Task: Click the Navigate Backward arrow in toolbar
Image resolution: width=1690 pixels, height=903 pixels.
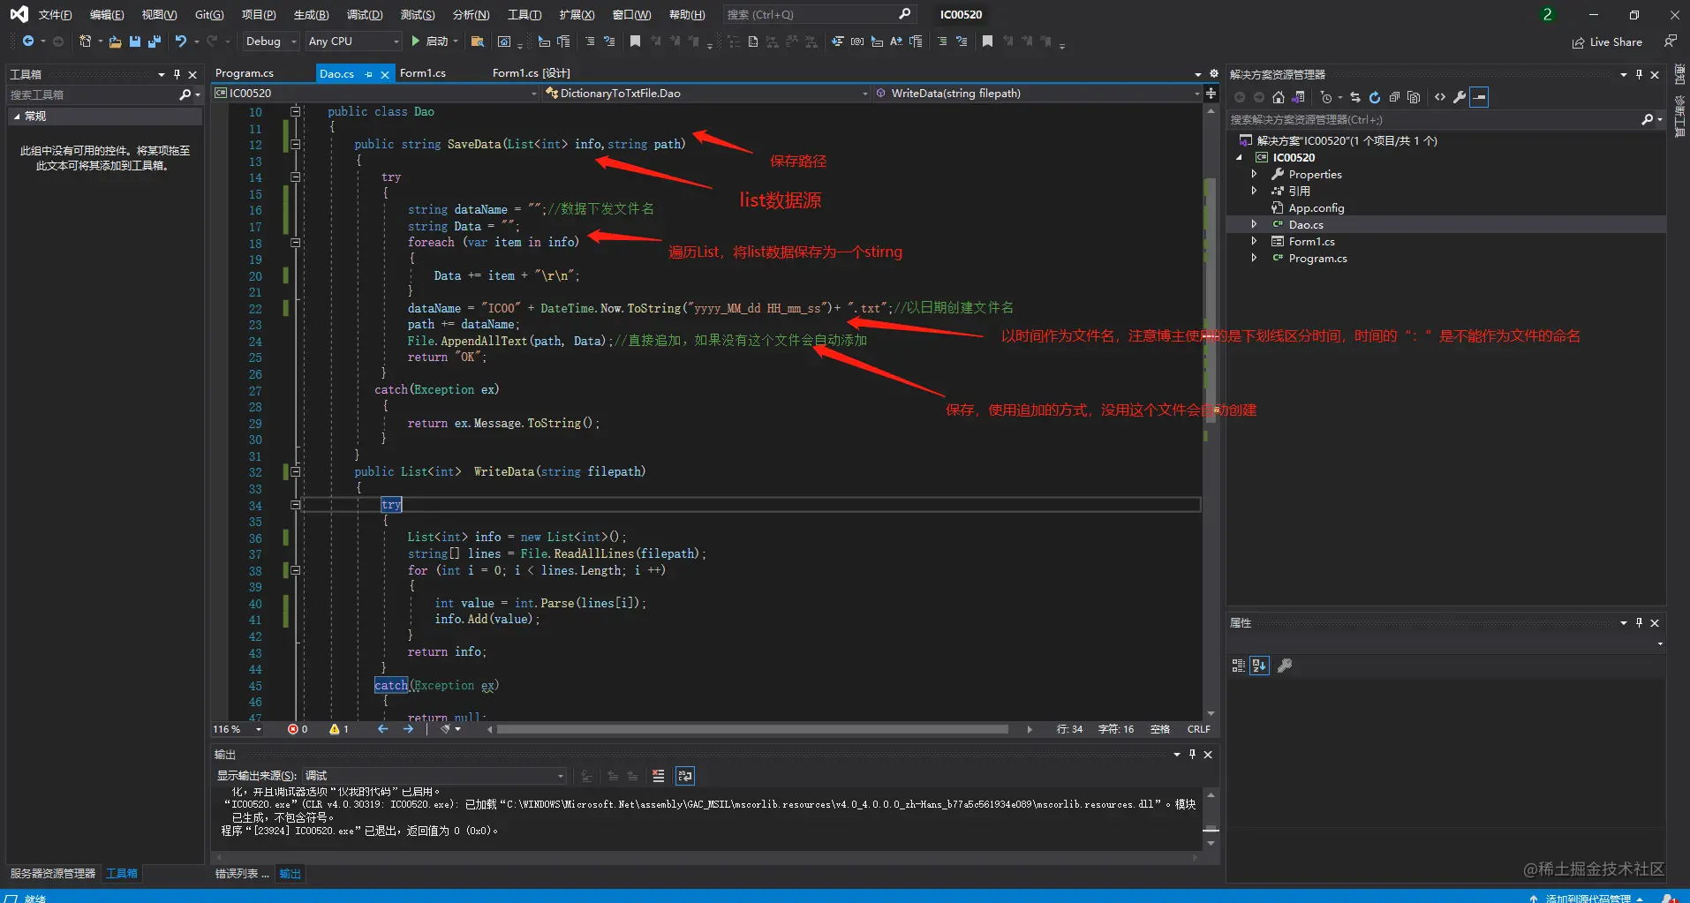Action: [x=28, y=41]
